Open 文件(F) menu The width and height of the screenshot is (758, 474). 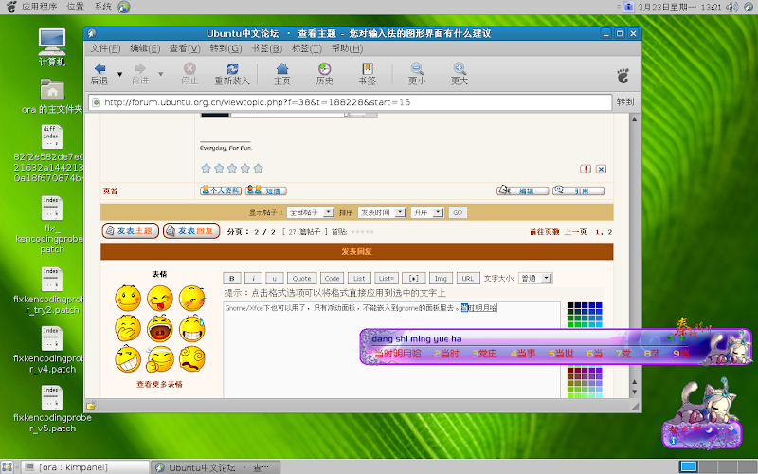(105, 48)
